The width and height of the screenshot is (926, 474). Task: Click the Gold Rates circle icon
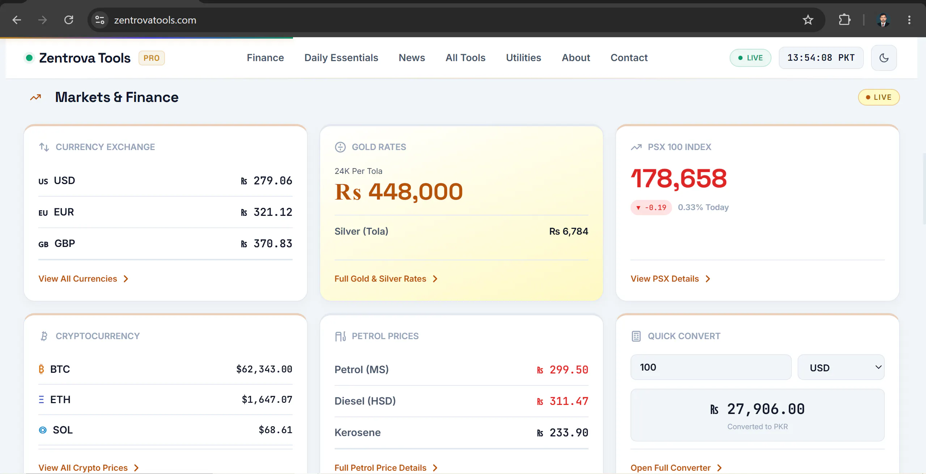pos(340,147)
